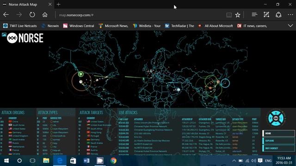Click the ATTACK ORIGINS panel header
This screenshot has width=296, height=166.
[13, 113]
